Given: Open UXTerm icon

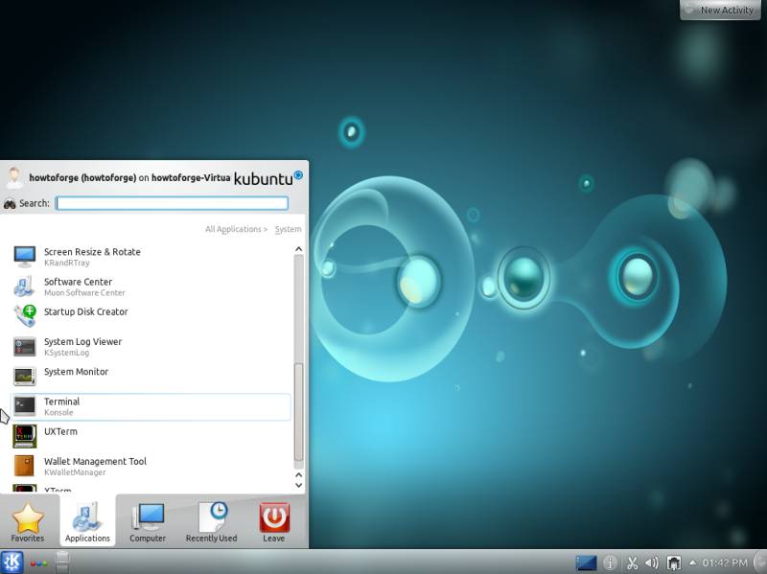Looking at the screenshot, I should coord(25,436).
